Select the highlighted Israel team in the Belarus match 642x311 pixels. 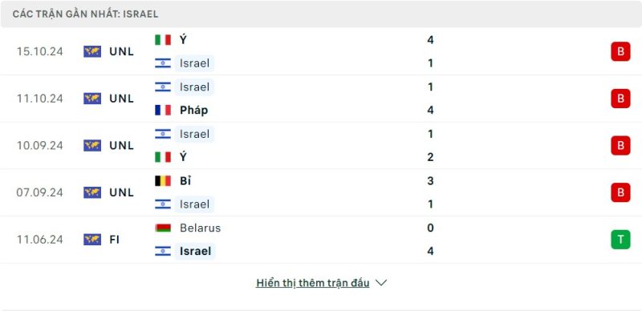tap(195, 251)
